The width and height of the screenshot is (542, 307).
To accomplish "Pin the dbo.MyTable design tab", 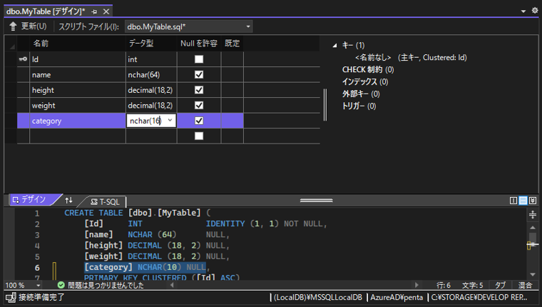I will (x=94, y=11).
